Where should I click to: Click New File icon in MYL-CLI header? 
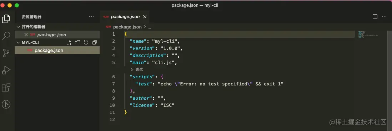pos(69,42)
